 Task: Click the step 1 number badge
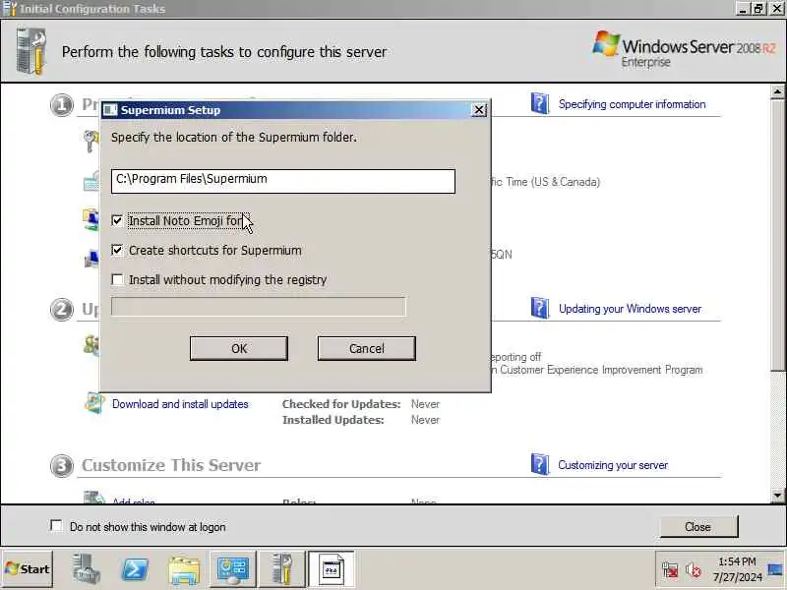(x=62, y=105)
